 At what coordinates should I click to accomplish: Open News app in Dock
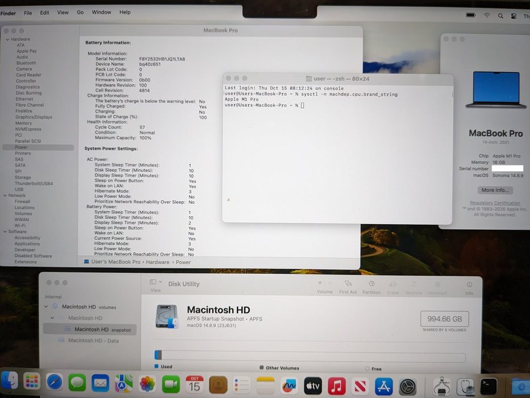tap(360, 386)
